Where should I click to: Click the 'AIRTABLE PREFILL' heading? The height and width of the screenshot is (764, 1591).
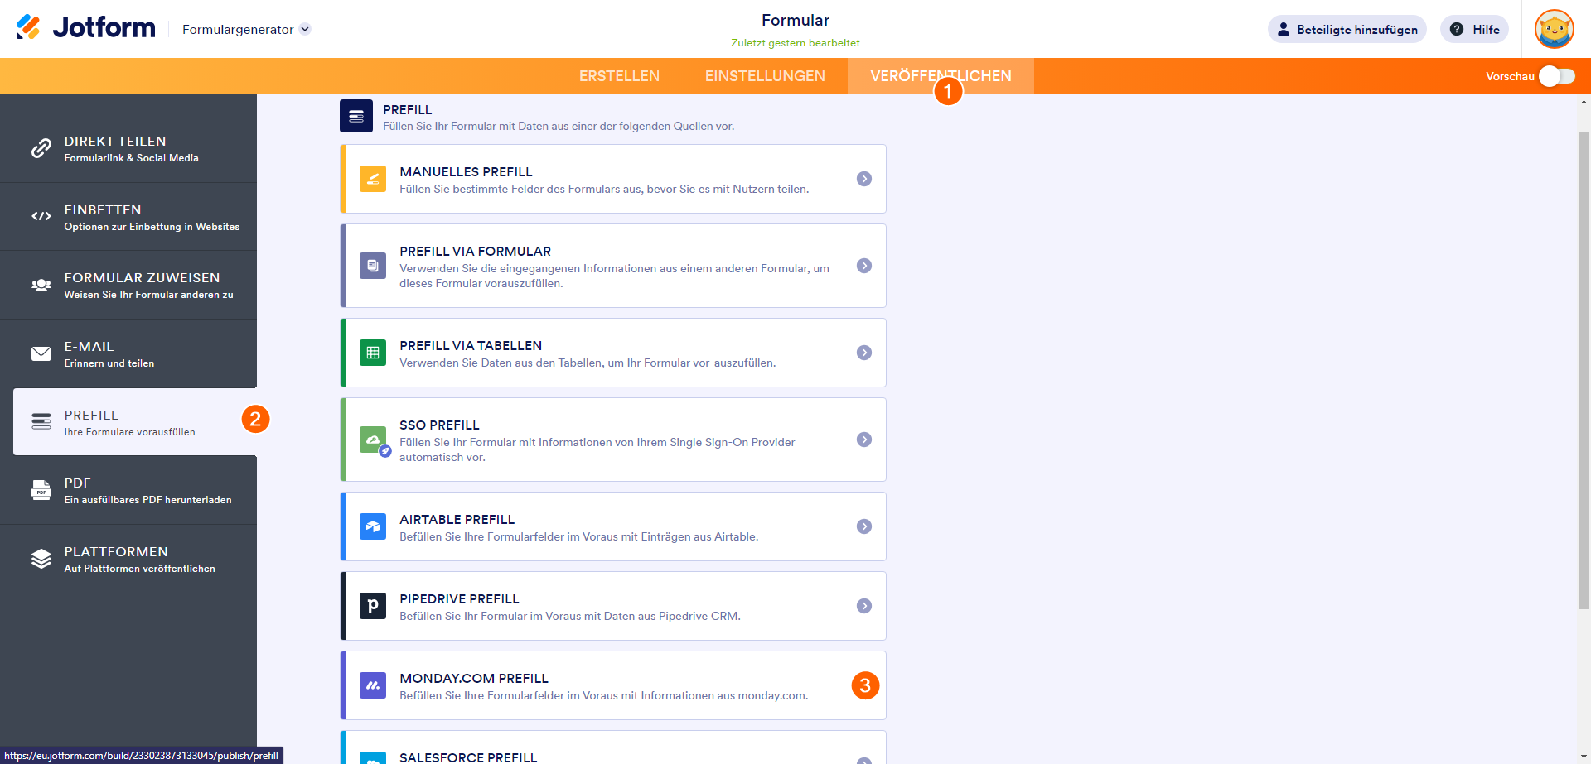point(457,520)
